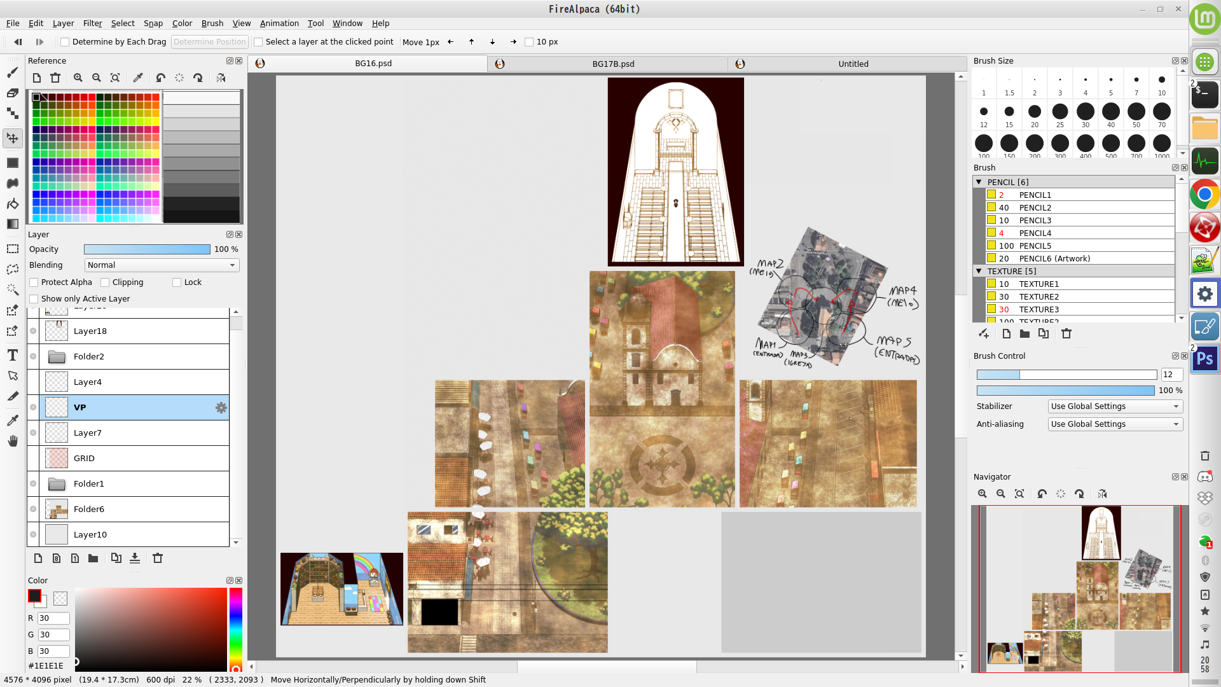Select the Lasso selection tool

point(12,269)
